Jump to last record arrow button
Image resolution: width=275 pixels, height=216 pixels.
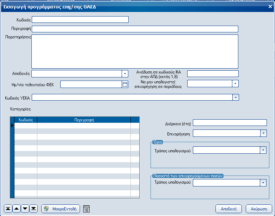pyautogui.click(x=33, y=209)
